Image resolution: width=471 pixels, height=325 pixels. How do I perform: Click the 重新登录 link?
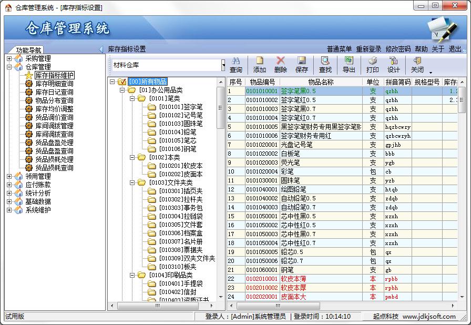point(368,49)
